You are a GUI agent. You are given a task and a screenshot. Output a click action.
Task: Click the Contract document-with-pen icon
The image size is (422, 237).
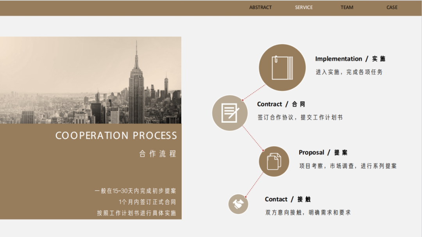[x=230, y=113]
